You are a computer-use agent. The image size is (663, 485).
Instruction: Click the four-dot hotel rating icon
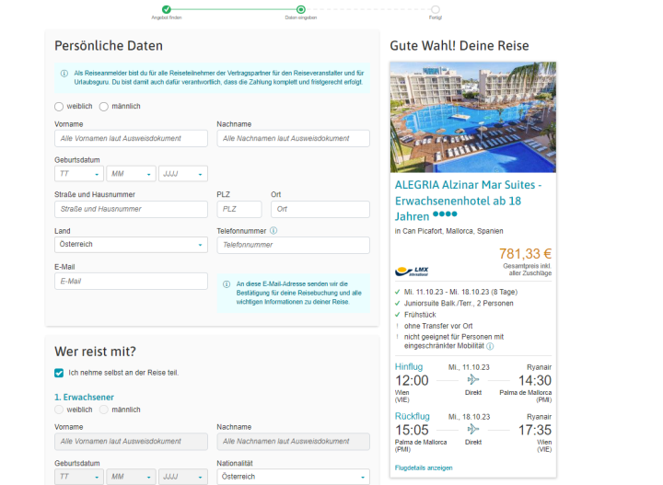[x=445, y=214]
